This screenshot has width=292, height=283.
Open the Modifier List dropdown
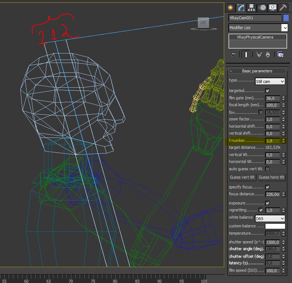coord(284,28)
